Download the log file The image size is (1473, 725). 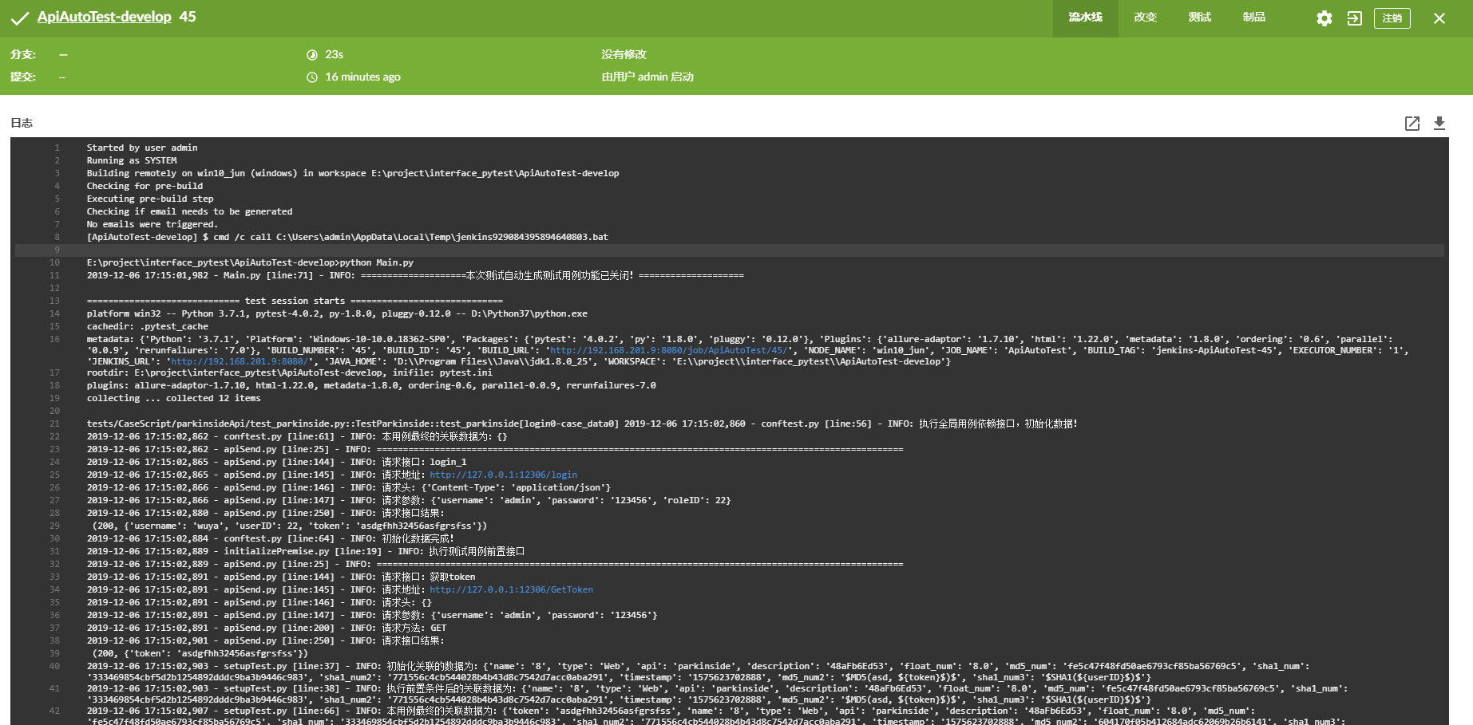[1439, 123]
